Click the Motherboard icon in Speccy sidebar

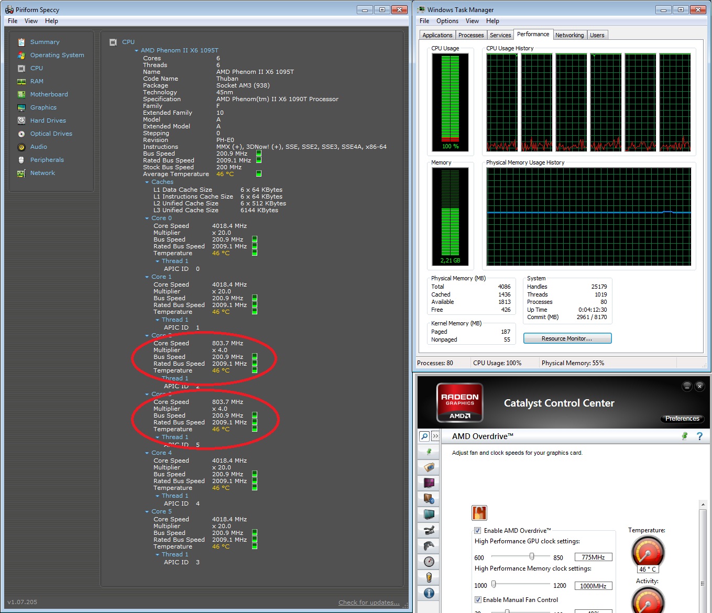pos(21,94)
